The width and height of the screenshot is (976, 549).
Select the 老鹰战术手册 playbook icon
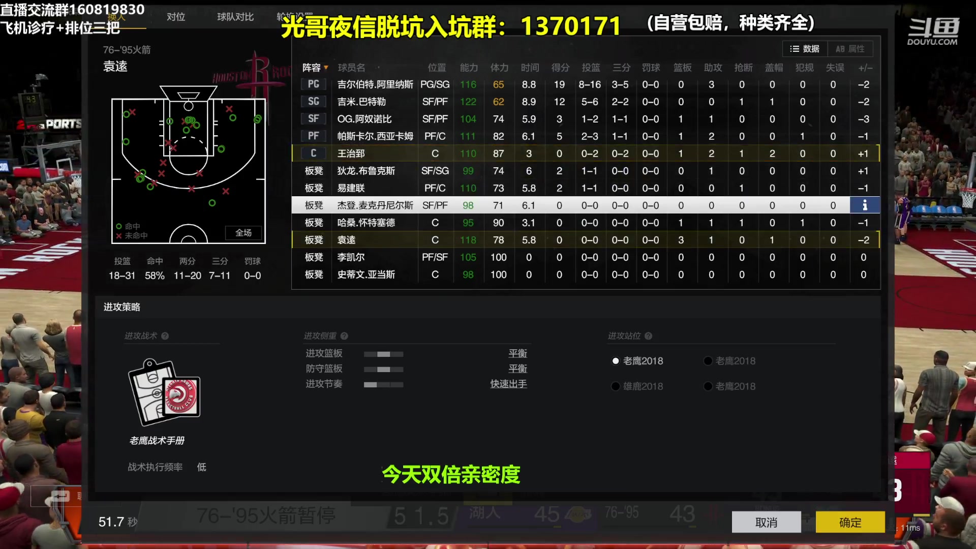(164, 391)
